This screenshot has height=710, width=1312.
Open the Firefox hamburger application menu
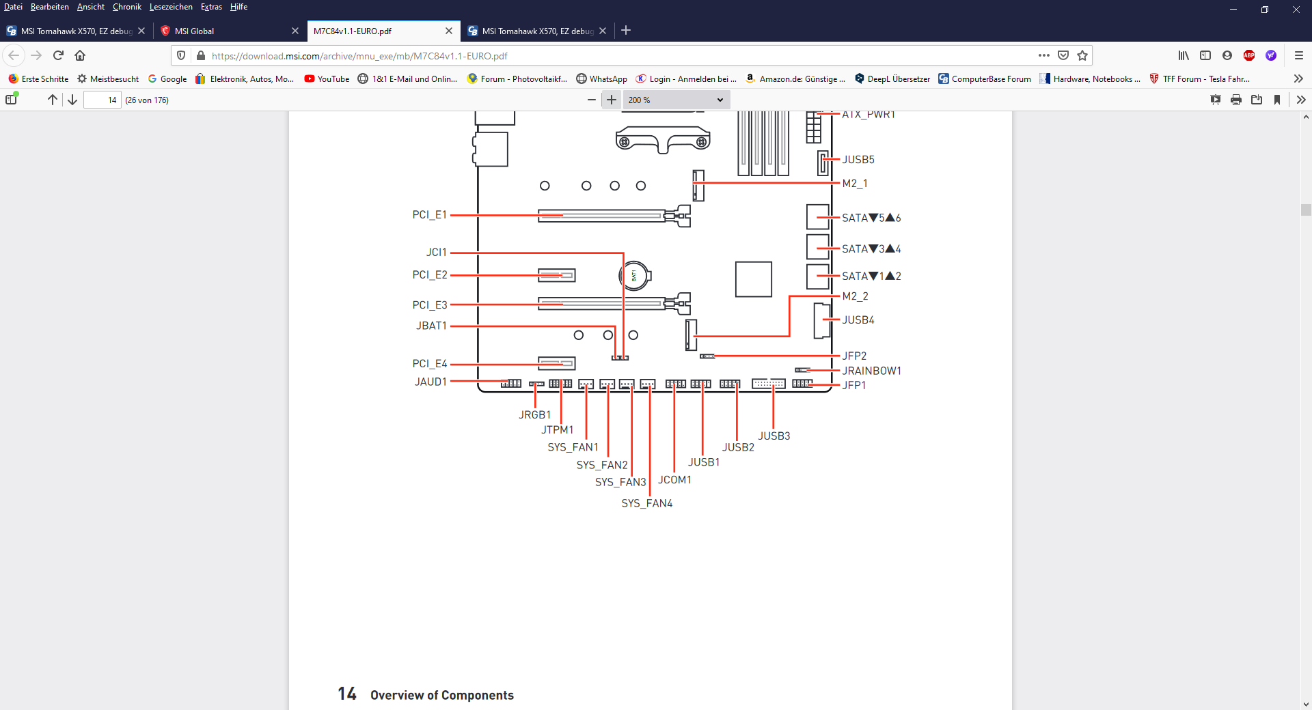point(1299,55)
